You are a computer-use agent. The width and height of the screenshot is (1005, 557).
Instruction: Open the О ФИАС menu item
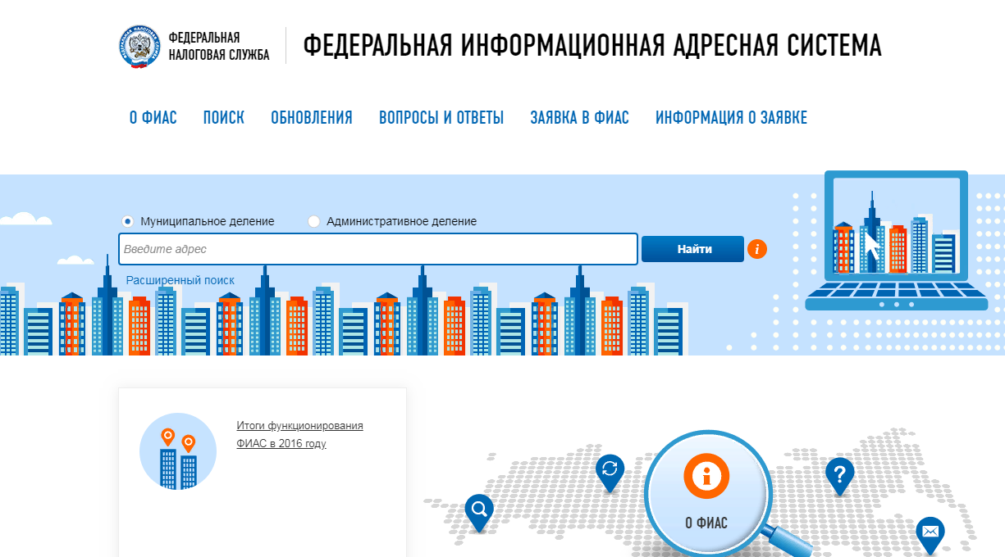[153, 117]
